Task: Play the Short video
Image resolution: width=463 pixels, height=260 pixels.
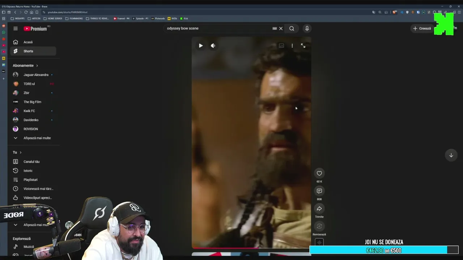Action: 201,45
